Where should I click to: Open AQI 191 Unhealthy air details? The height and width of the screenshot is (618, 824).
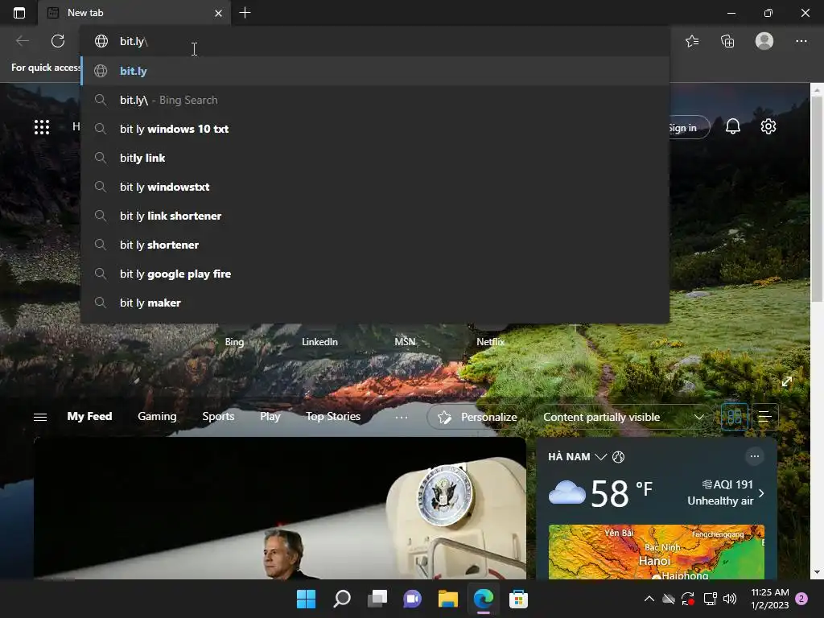tap(726, 492)
